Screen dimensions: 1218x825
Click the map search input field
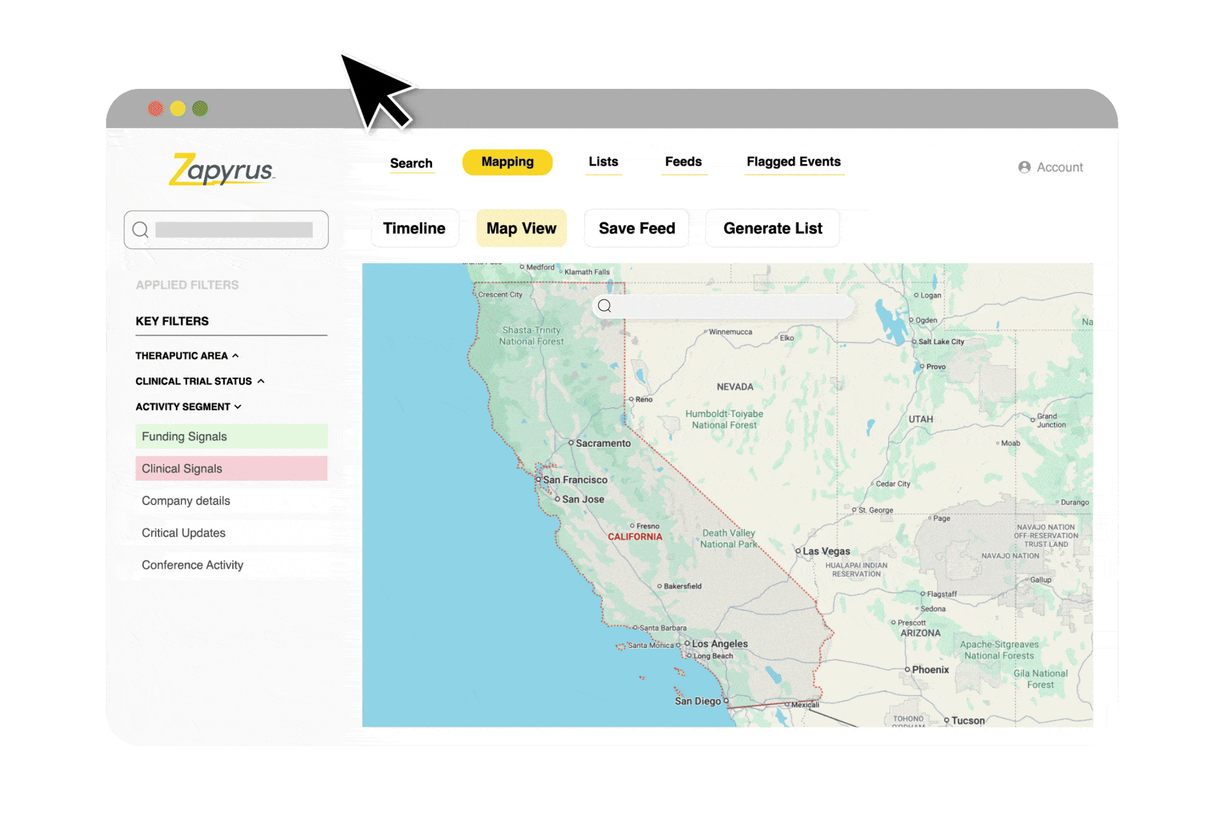pyautogui.click(x=730, y=307)
